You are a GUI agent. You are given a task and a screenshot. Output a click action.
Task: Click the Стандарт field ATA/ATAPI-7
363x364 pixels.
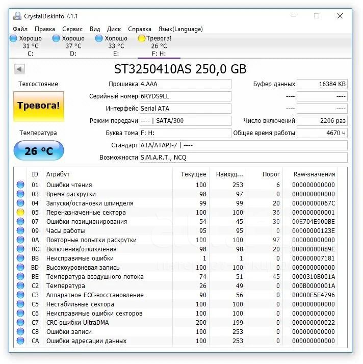(x=244, y=145)
